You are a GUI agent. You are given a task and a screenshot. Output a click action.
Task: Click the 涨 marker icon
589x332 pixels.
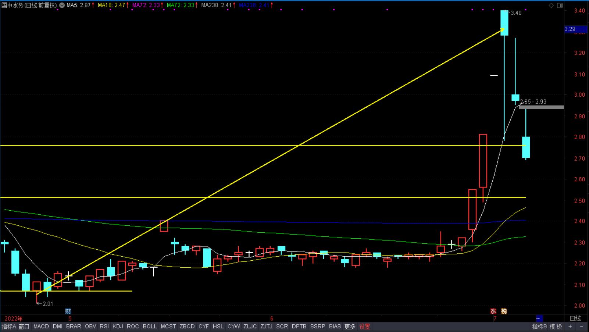493,311
